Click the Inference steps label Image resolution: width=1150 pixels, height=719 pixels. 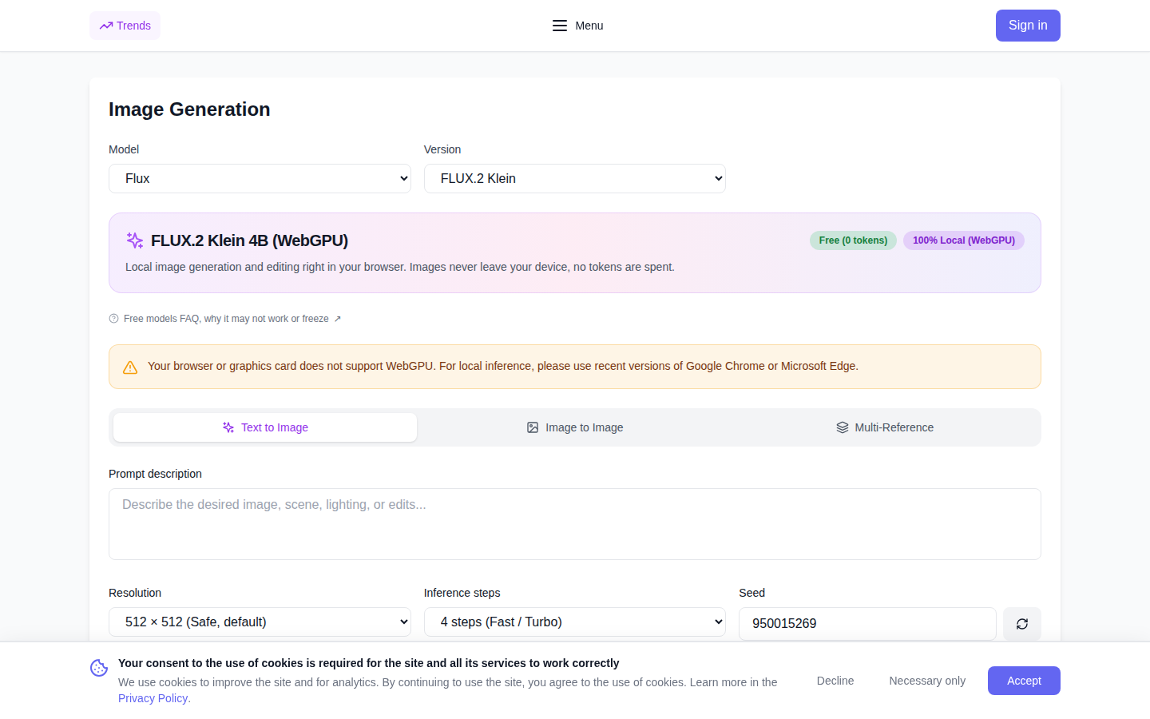pos(462,593)
